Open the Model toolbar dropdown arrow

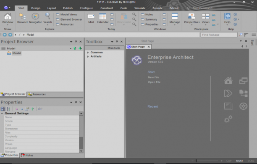click(71, 48)
